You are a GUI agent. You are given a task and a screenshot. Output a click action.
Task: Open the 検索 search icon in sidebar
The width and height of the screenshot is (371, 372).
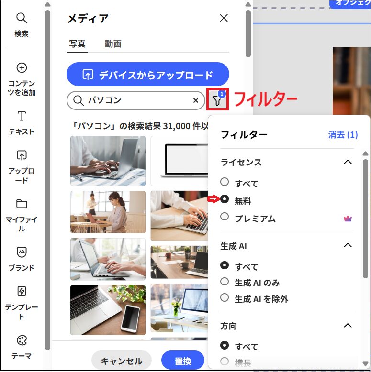(x=22, y=18)
